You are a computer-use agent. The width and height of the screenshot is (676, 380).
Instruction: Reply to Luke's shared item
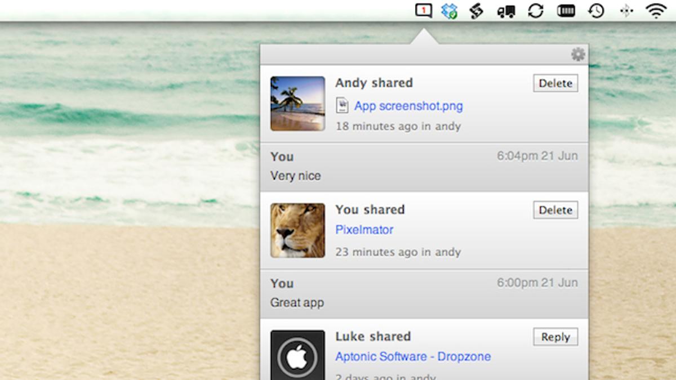555,337
